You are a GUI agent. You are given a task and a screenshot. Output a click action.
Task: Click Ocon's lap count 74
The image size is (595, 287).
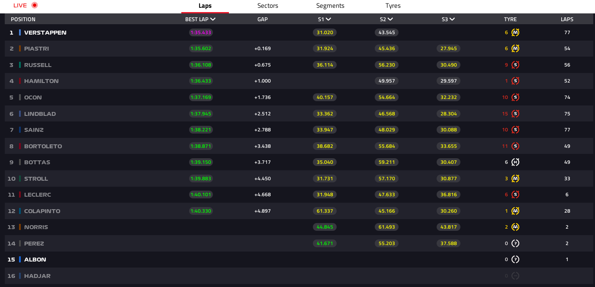point(567,97)
